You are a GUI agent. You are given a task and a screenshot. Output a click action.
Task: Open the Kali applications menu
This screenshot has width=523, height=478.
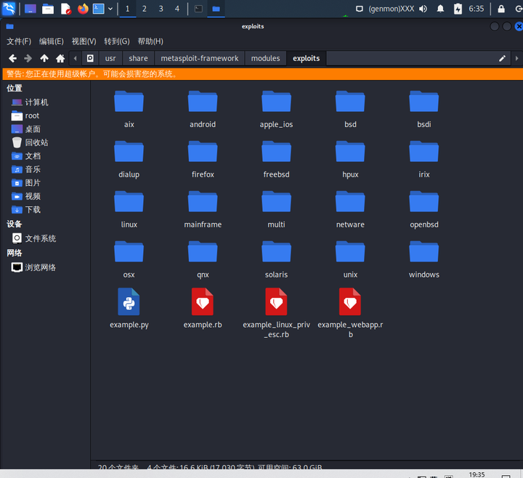[x=9, y=9]
